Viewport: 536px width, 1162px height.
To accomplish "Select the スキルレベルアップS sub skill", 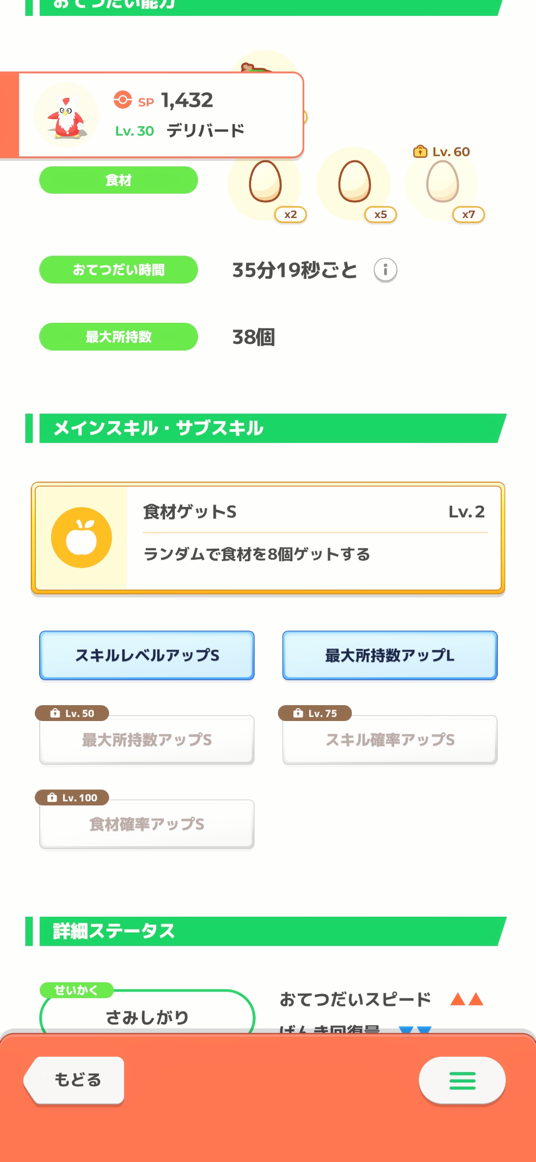I will click(x=147, y=655).
